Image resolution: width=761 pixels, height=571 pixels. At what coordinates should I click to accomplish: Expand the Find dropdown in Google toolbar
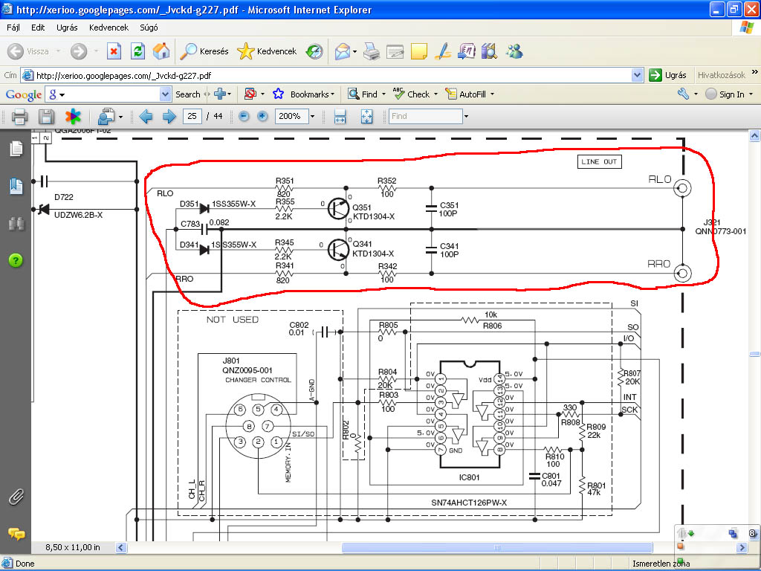click(x=383, y=94)
